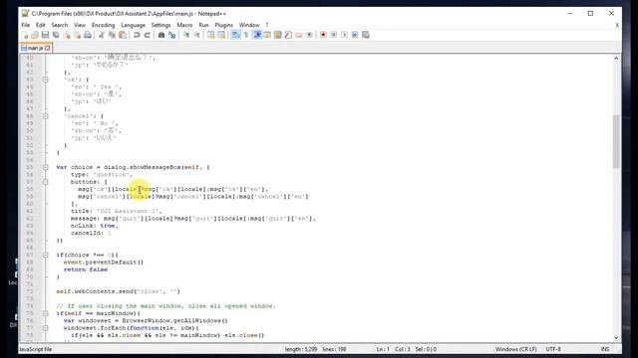The height and width of the screenshot is (358, 638).
Task: Click the vertical scrollbar thumb
Action: click(616, 141)
